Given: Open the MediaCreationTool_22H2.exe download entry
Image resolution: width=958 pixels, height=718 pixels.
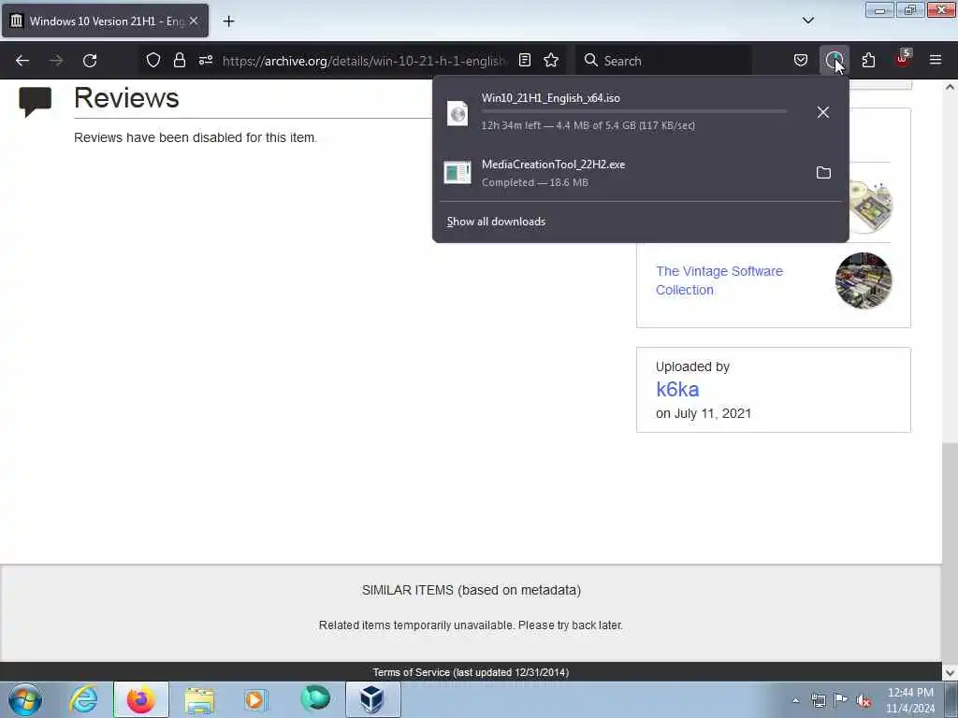Looking at the screenshot, I should coord(621,173).
